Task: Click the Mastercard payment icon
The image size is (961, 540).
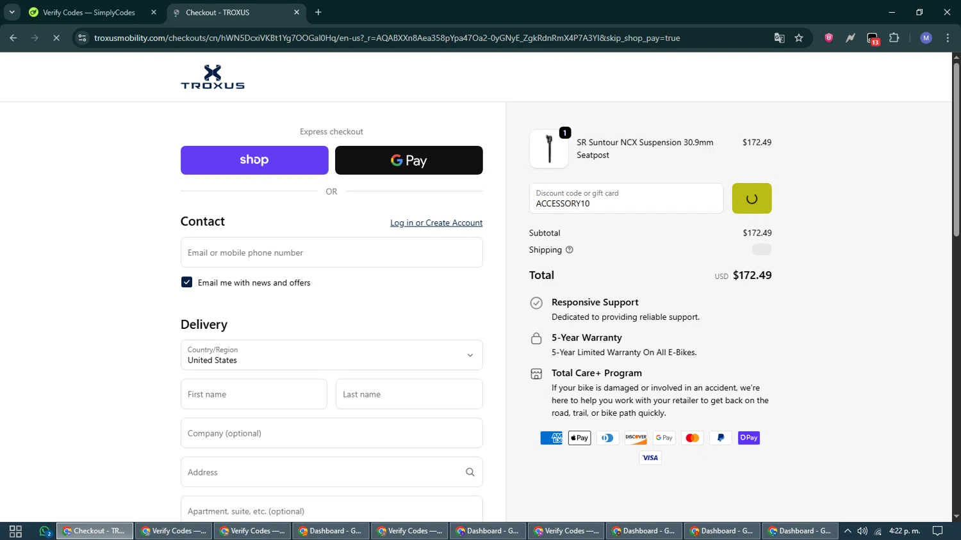Action: pyautogui.click(x=692, y=438)
